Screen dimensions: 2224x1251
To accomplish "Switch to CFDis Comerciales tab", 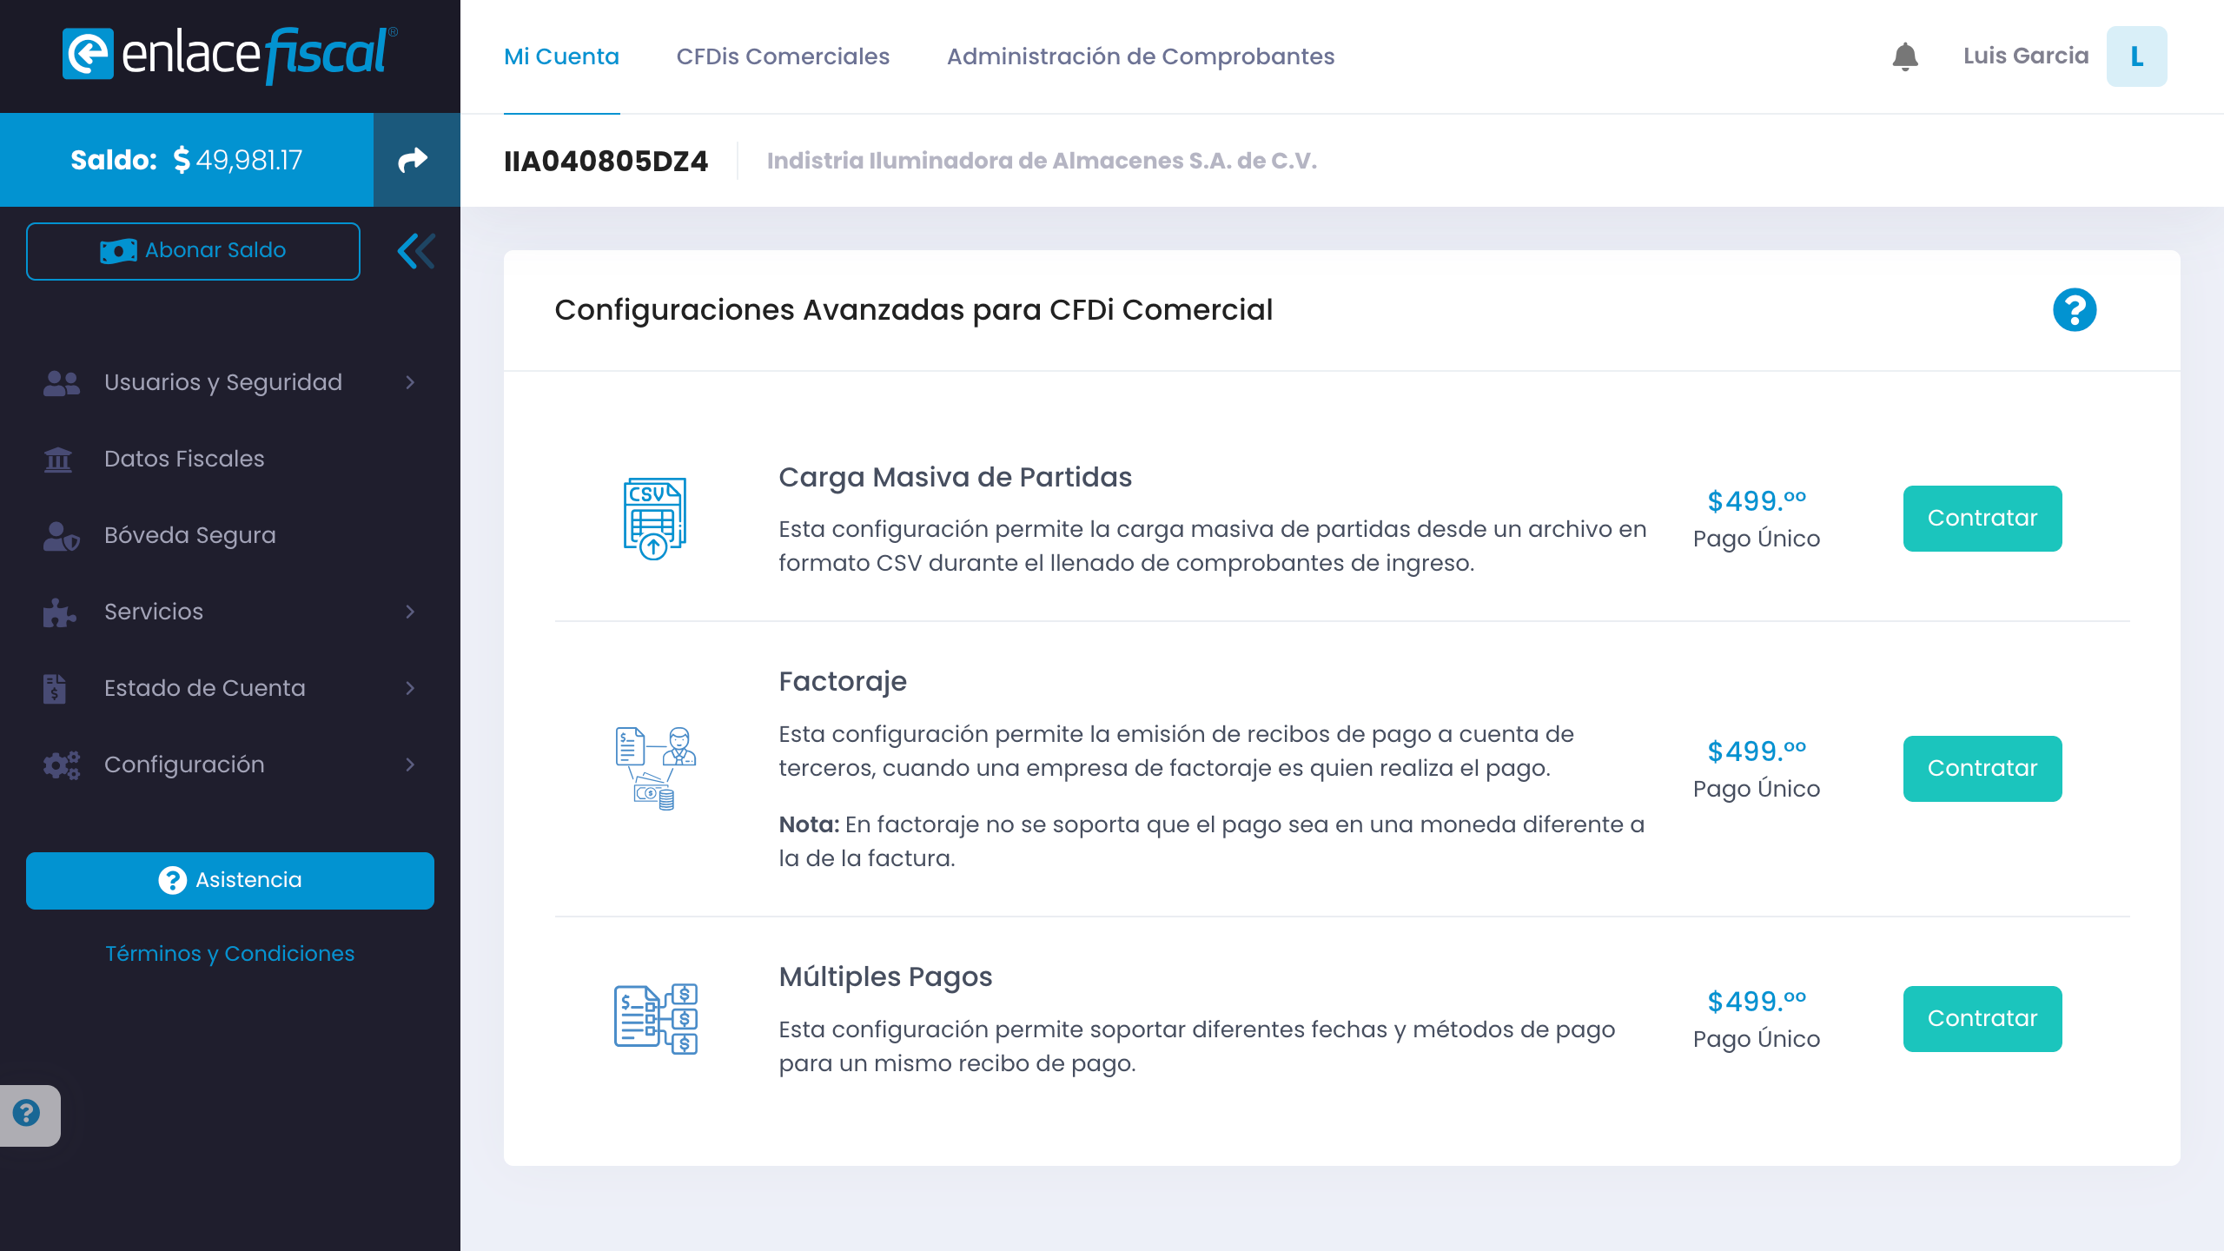I will (783, 56).
